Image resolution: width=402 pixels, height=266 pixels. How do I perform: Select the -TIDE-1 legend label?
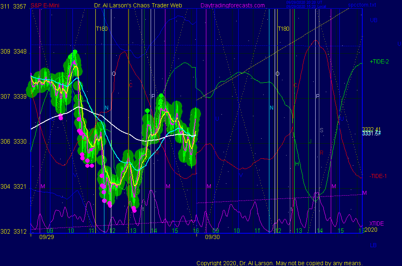pyautogui.click(x=379, y=176)
